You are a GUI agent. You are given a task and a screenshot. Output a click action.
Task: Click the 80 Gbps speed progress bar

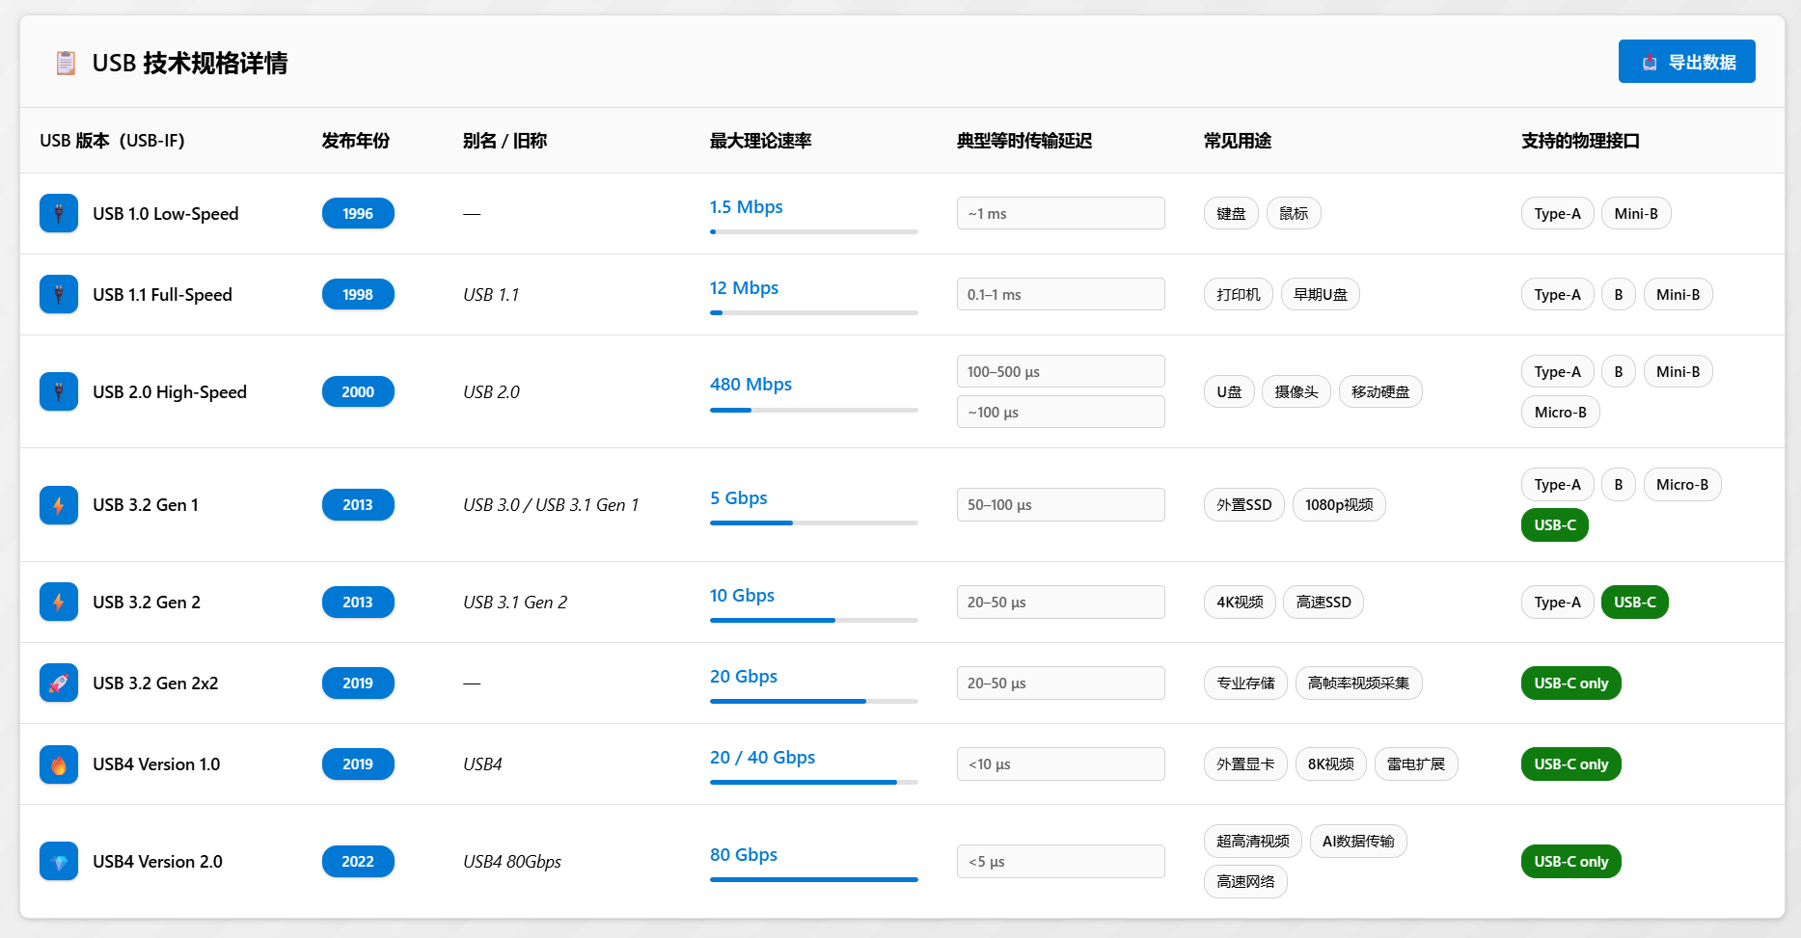coord(814,879)
